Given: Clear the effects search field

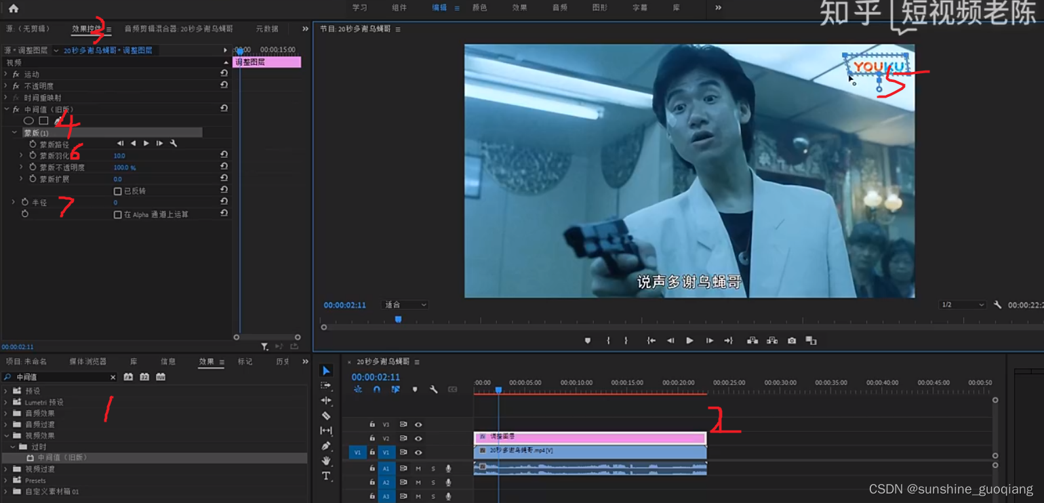Looking at the screenshot, I should pyautogui.click(x=113, y=378).
